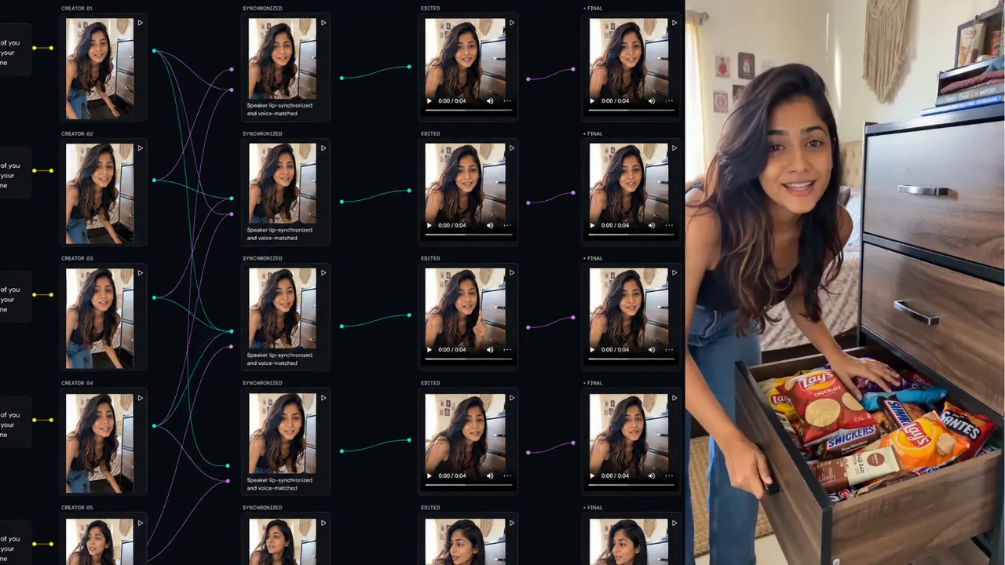Open more options on Creator 01 row's Final video

pos(669,100)
